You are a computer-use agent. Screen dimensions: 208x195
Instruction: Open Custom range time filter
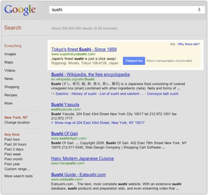pyautogui.click(x=17, y=169)
